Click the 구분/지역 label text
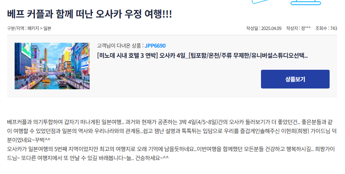Image resolution: width=345 pixels, height=174 pixels. pyautogui.click(x=15, y=28)
